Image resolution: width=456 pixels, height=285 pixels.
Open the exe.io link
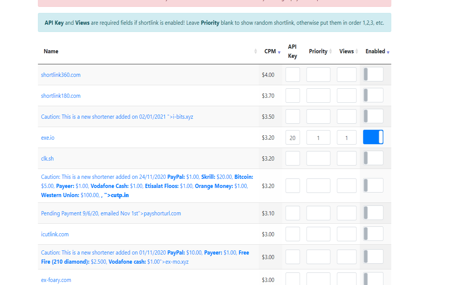pos(48,138)
